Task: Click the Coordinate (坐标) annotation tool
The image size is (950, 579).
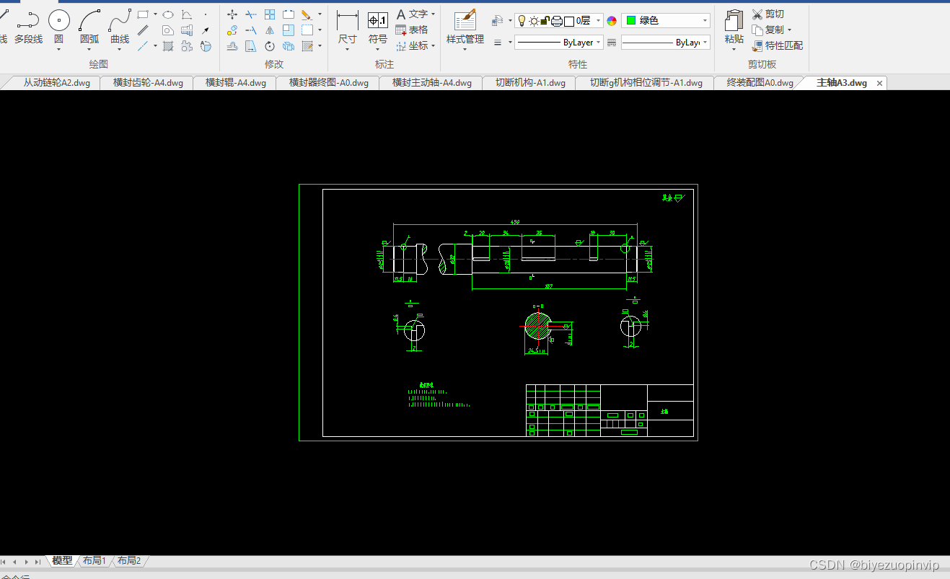Action: pyautogui.click(x=412, y=45)
